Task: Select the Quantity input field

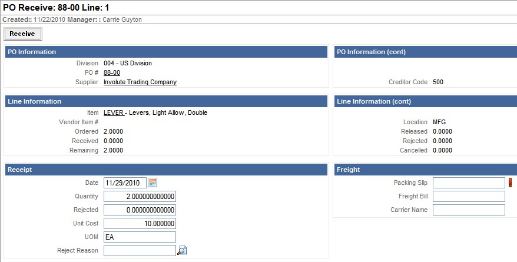Action: [140, 196]
